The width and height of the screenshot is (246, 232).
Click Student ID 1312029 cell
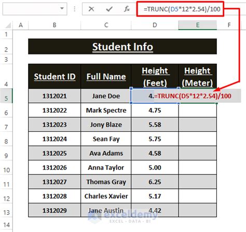point(54,210)
